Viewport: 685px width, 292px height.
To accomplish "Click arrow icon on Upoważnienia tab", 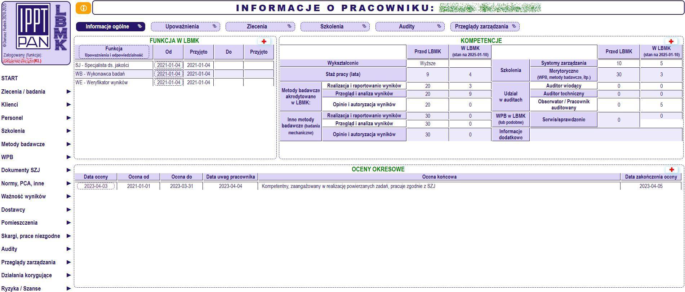I will (x=214, y=26).
